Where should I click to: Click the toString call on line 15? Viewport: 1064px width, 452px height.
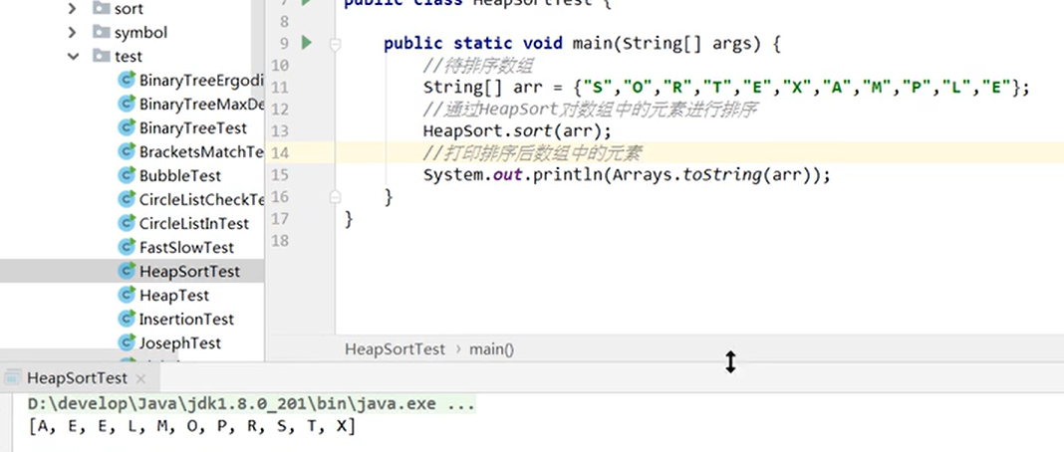click(x=722, y=175)
